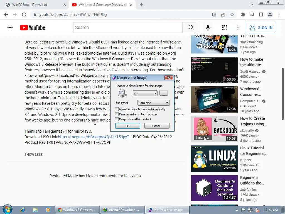Switch to Internet Download taskbar item
The width and height of the screenshot is (285, 214).
tap(122, 210)
